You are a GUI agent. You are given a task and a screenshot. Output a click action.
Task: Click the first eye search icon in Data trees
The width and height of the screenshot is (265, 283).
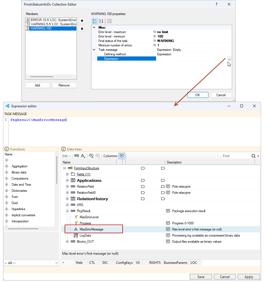[91, 156]
